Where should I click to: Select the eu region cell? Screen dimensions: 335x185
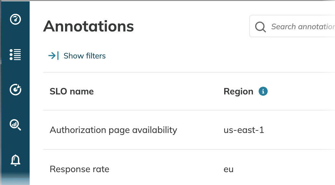228,170
